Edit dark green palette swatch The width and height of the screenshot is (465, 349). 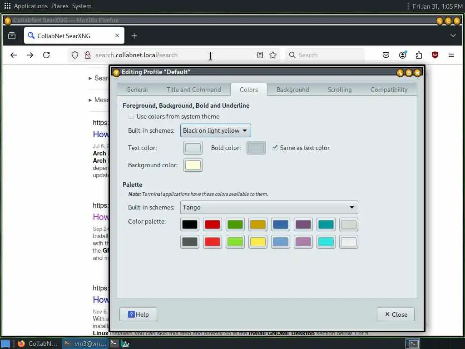coord(235,224)
